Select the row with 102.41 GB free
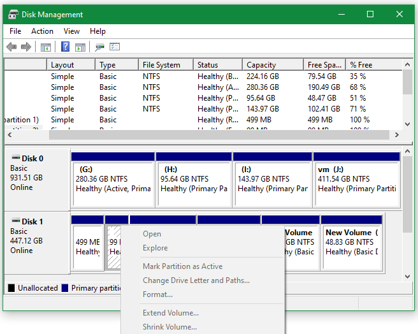This screenshot has width=418, height=334. pos(203,109)
